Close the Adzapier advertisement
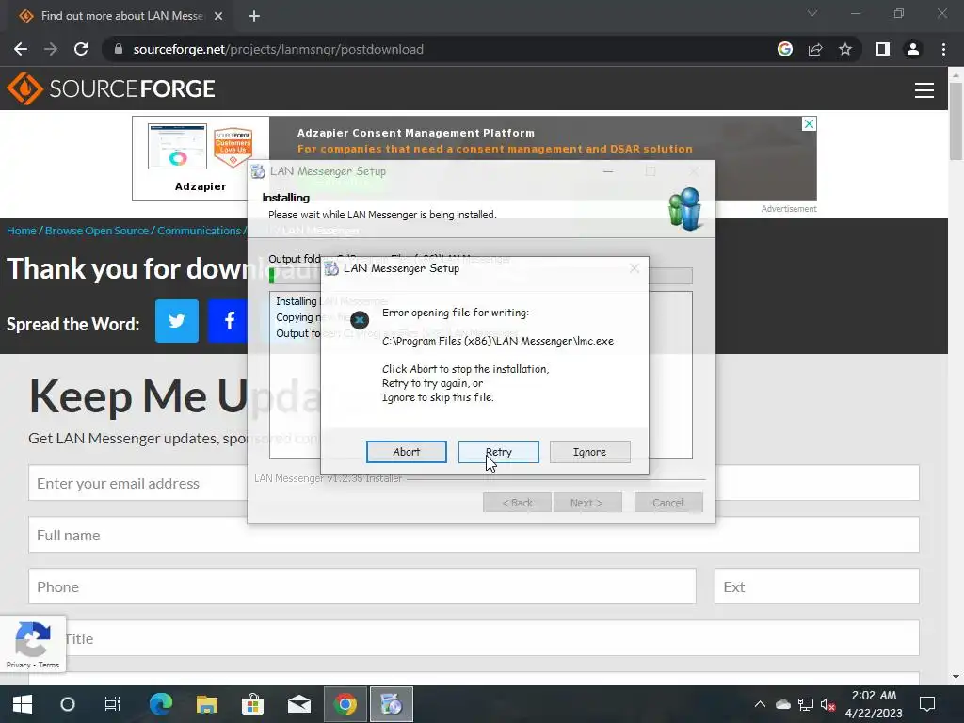This screenshot has height=723, width=964. tap(809, 123)
